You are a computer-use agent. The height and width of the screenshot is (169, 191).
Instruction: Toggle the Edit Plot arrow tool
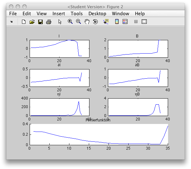(60, 22)
